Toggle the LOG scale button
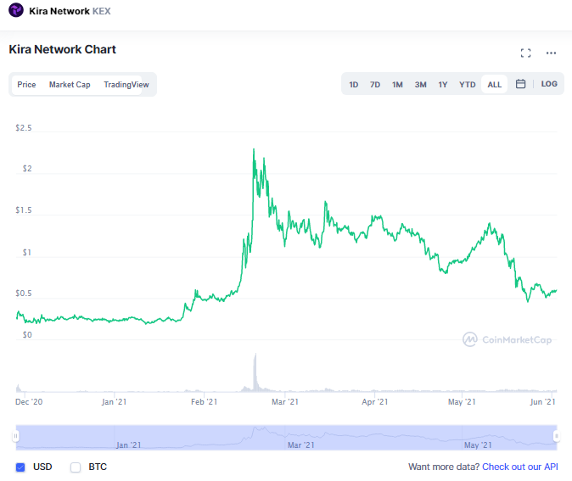Screen dimensions: 572x481 549,84
